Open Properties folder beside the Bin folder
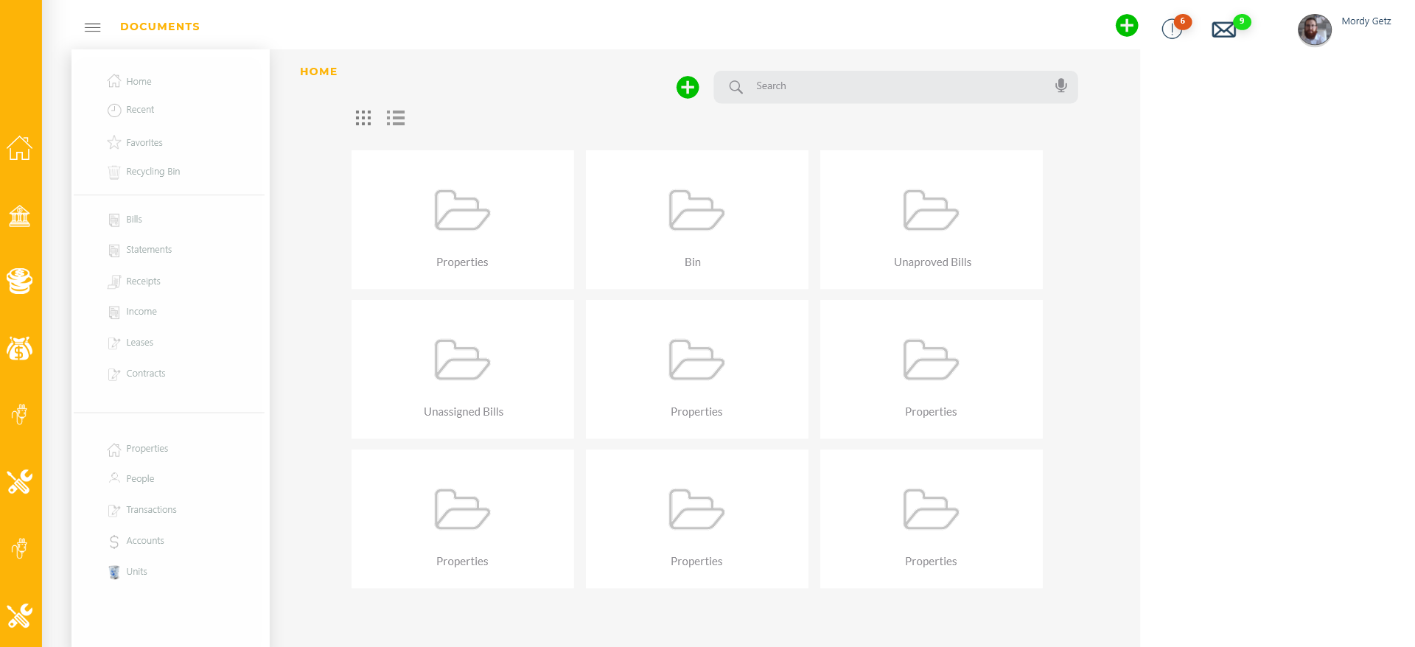 click(463, 220)
